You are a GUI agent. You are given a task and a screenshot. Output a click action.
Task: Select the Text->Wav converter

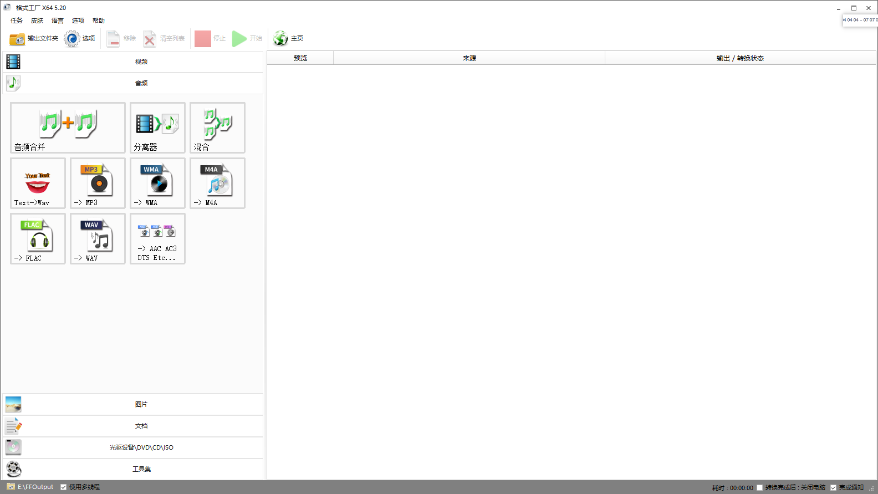click(x=38, y=183)
